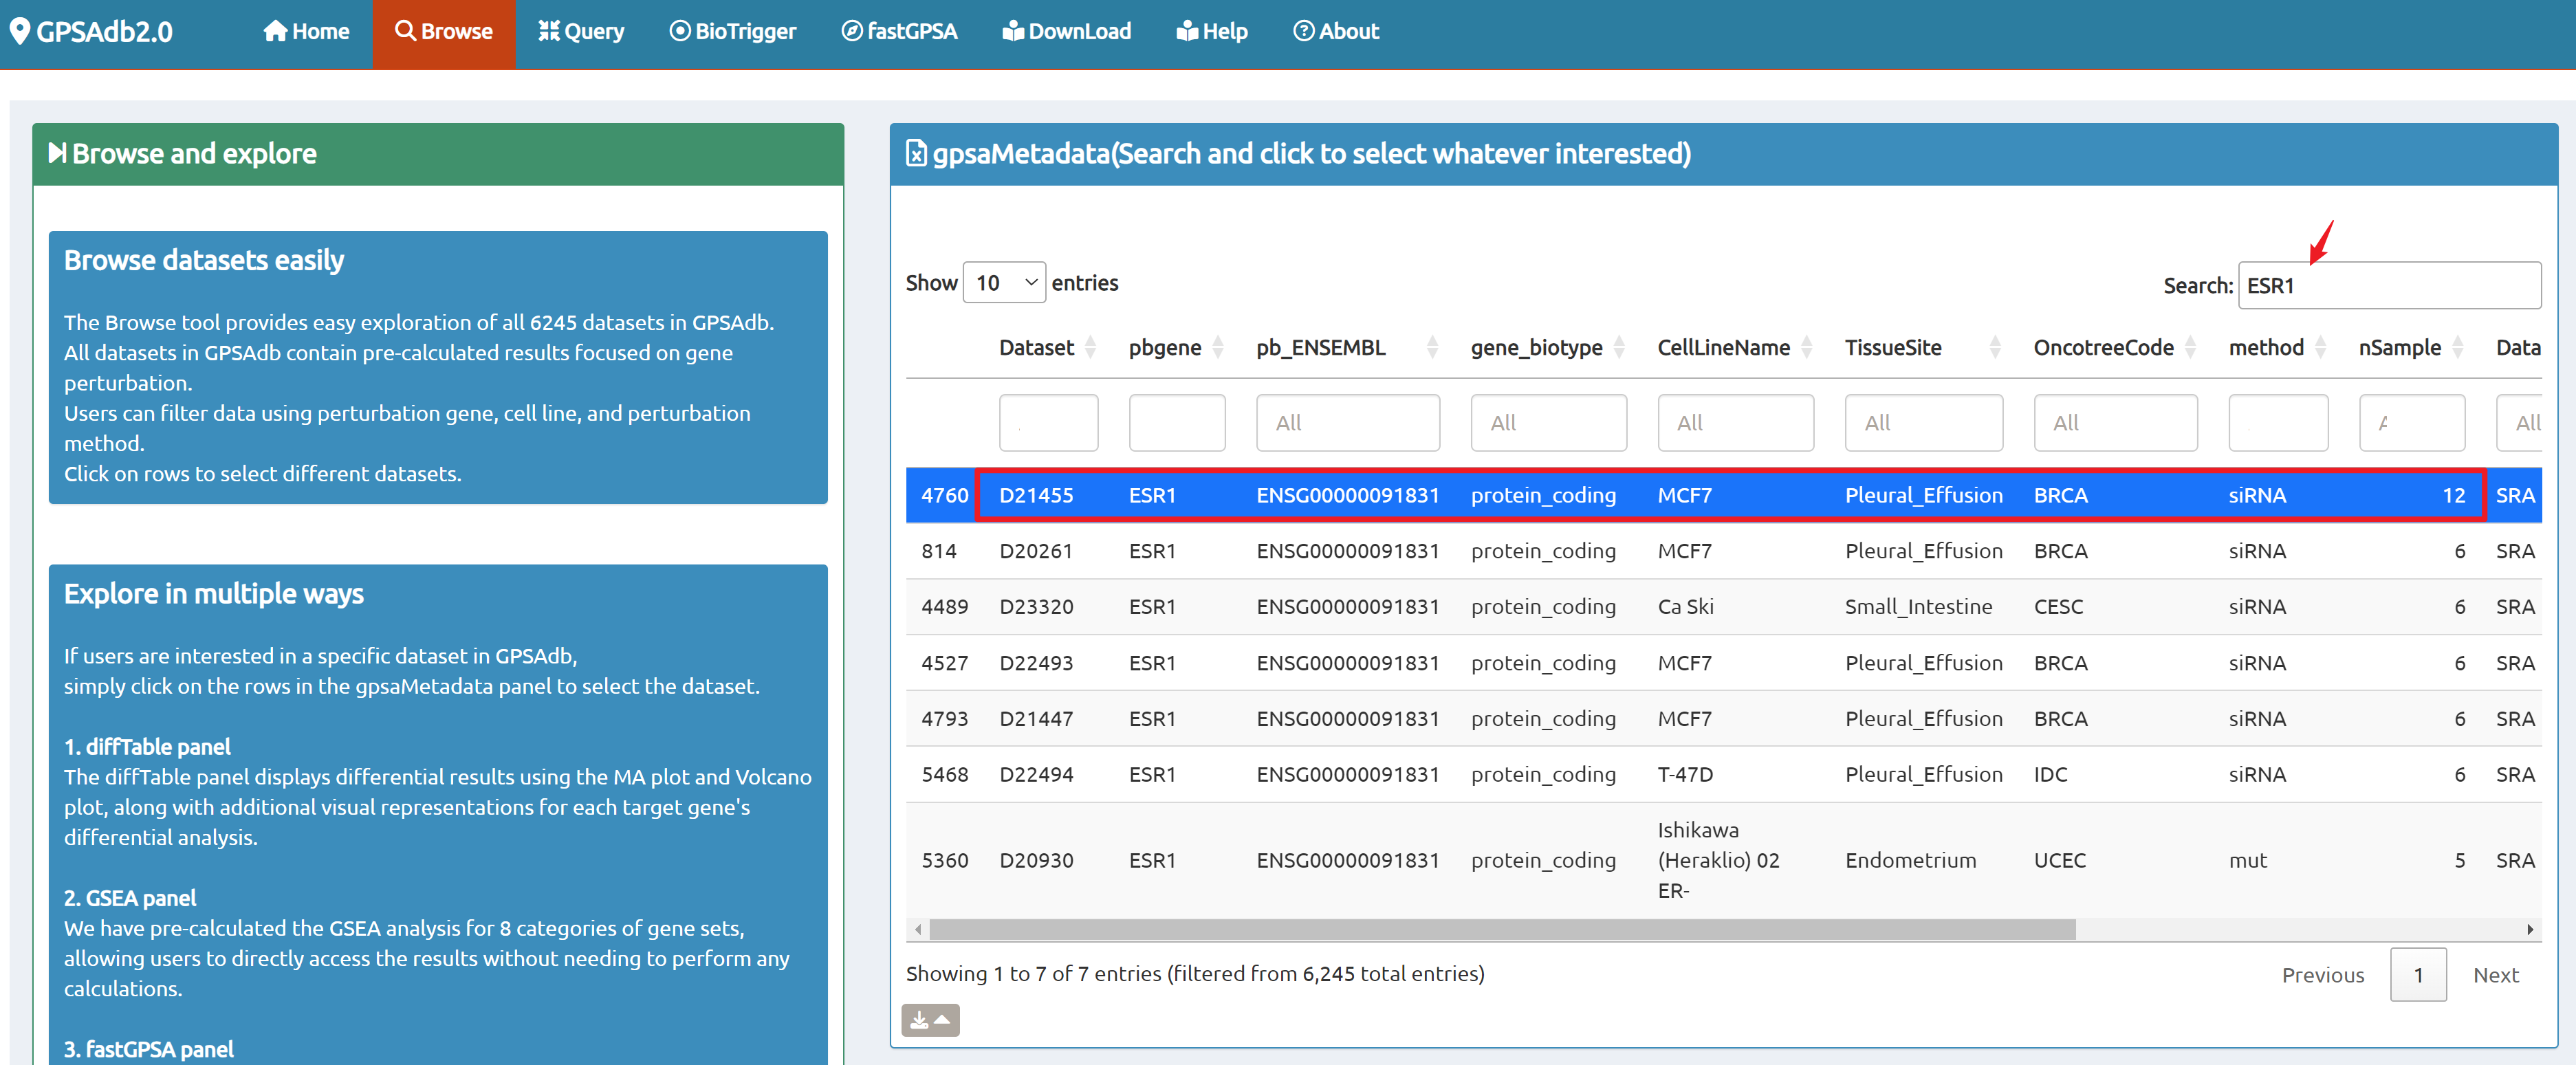Image resolution: width=2576 pixels, height=1065 pixels.
Task: Click the pb_ENSEMBL filter box
Action: (1348, 423)
